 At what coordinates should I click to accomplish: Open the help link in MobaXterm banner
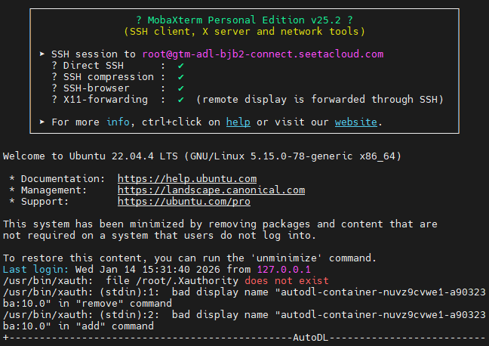tap(238, 122)
